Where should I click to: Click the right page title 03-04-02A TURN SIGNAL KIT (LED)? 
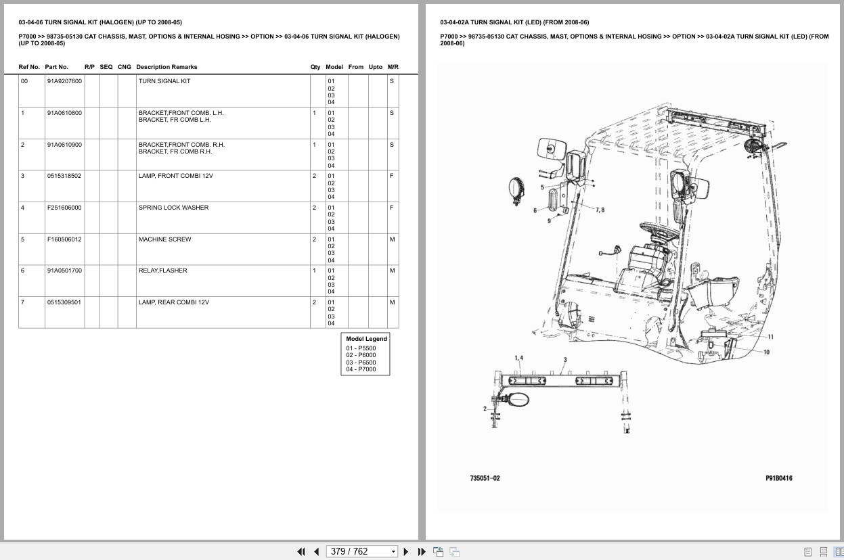(x=514, y=22)
